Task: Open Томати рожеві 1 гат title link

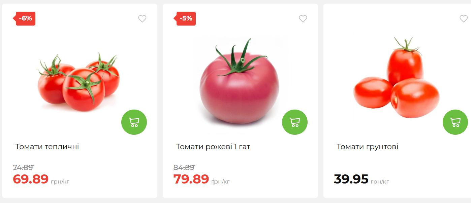Action: 213,147
